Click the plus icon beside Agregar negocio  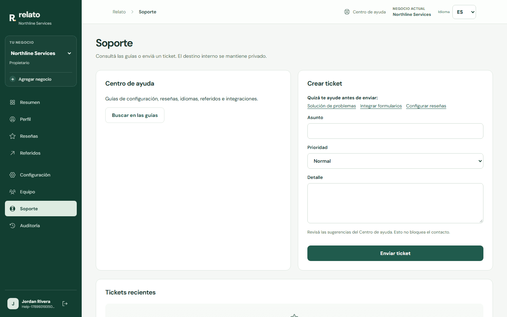13,79
